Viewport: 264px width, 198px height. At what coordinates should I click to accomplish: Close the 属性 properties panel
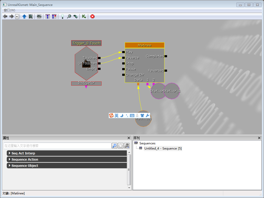129,138
